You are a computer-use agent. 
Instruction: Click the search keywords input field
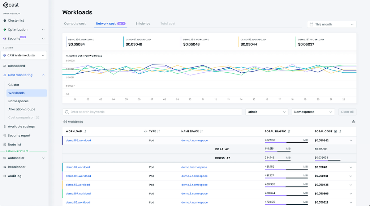[152, 112]
